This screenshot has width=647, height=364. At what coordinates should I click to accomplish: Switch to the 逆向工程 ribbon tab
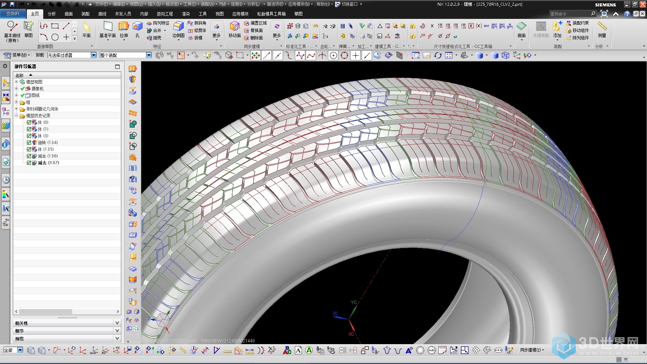coord(165,14)
